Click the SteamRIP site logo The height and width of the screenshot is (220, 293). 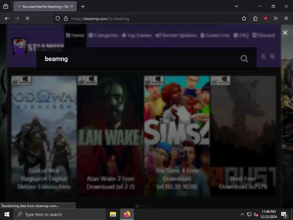[x=37, y=46]
